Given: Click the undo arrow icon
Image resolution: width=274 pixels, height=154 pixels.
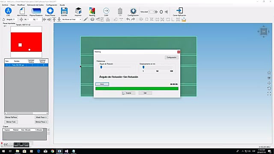Looking at the screenshot, I should coord(128,19).
